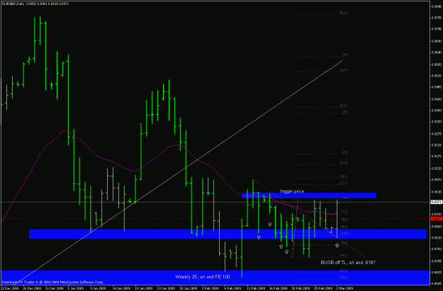Click the 50.0 Fibonacci level label
This screenshot has height=291, width=443.
pos(344,227)
